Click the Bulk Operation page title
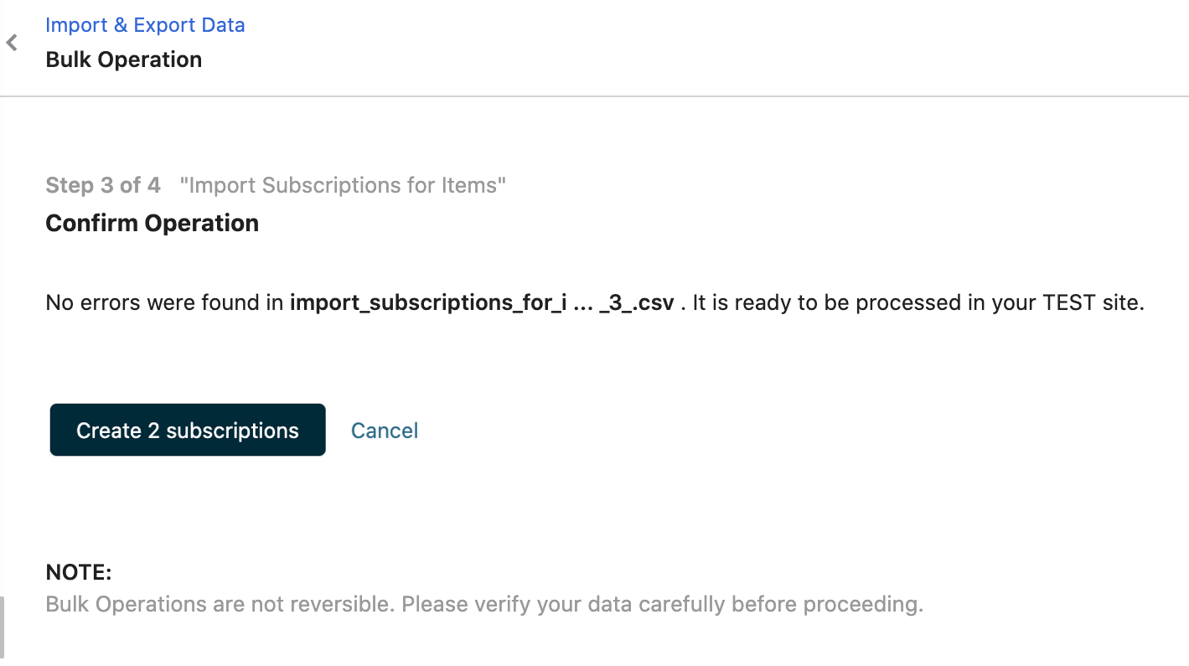The image size is (1189, 666). click(x=123, y=59)
